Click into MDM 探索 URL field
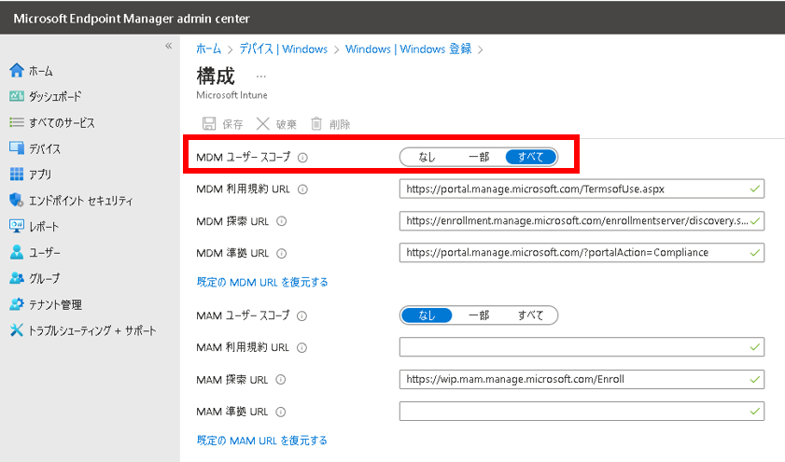Image resolution: width=785 pixels, height=462 pixels. point(582,221)
